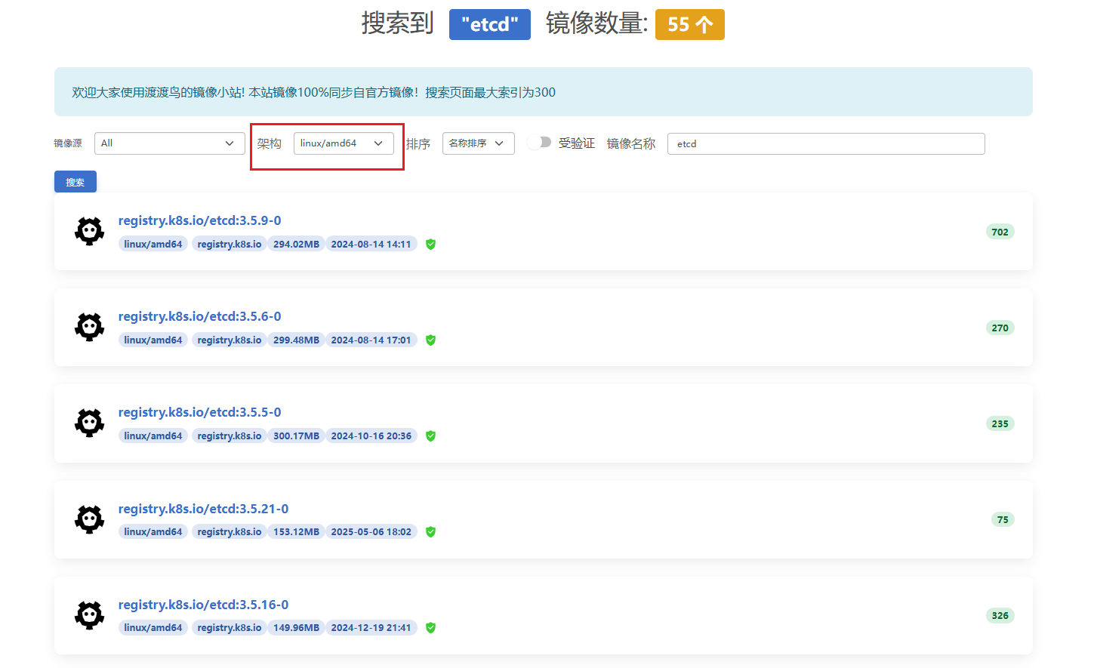This screenshot has width=1094, height=668.
Task: Click the etcd gear icon for etcd:3.5.16-0
Action: pyautogui.click(x=89, y=615)
